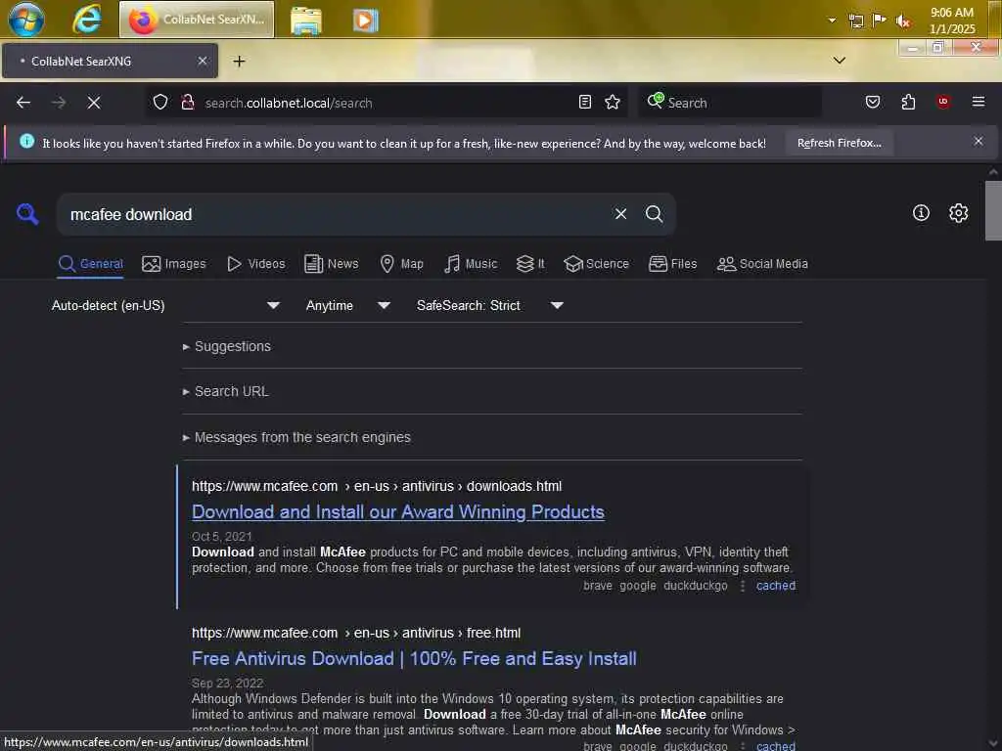Screen dimensions: 1002x751
Task: Click the downloads.html result URL breadcrumb
Action: click(x=377, y=486)
